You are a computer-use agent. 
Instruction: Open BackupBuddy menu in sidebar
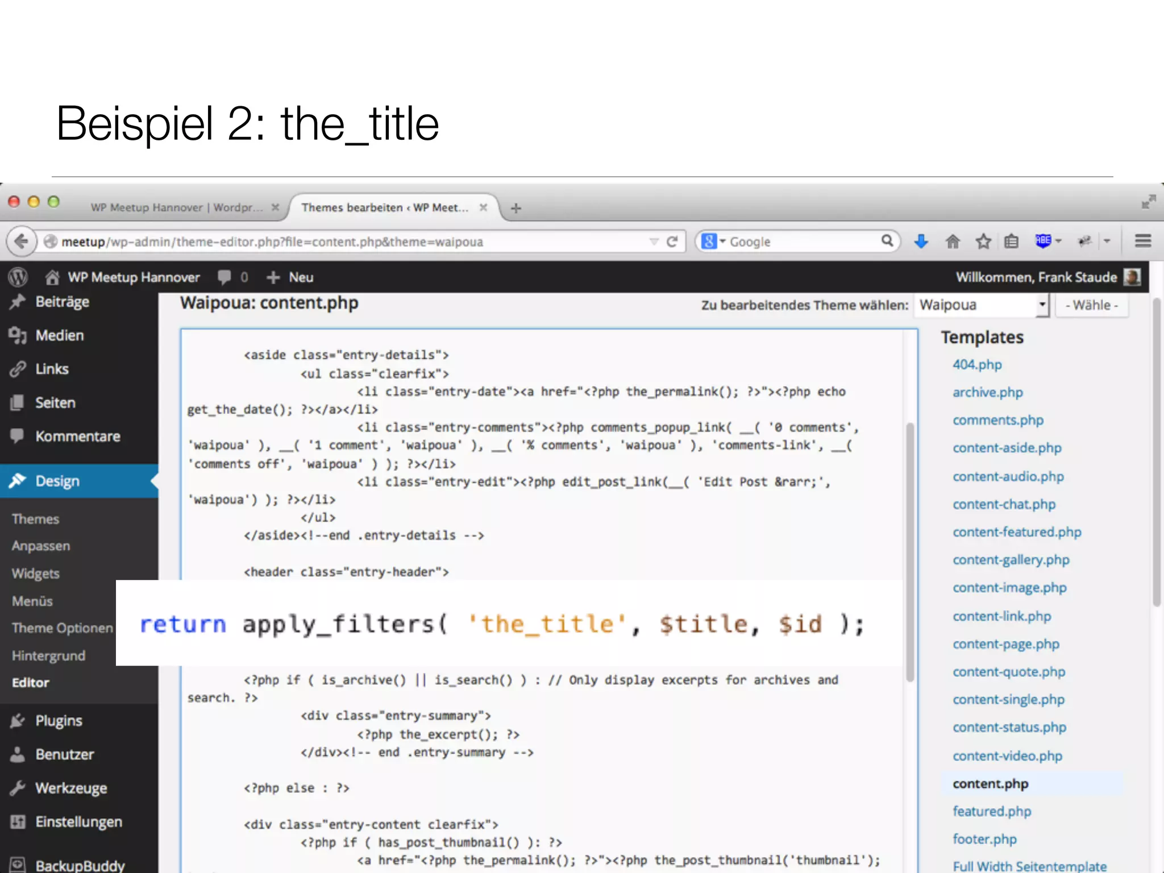[80, 865]
